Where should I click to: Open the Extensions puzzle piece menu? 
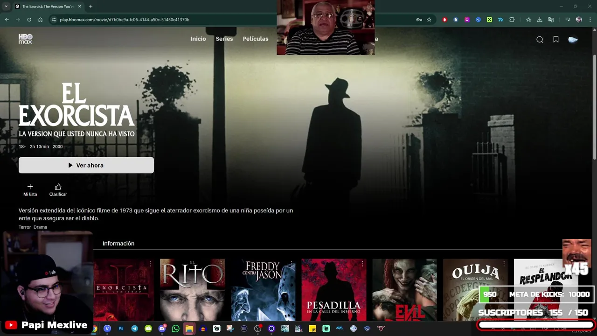point(512,20)
